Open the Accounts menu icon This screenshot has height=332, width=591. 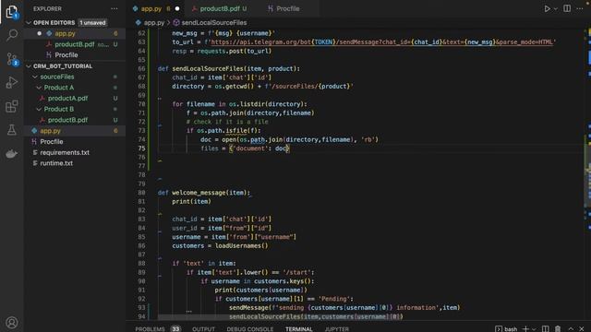pyautogui.click(x=12, y=323)
